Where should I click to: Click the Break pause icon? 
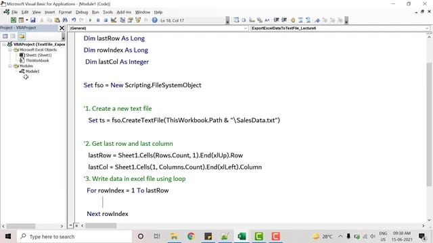pos(97,20)
